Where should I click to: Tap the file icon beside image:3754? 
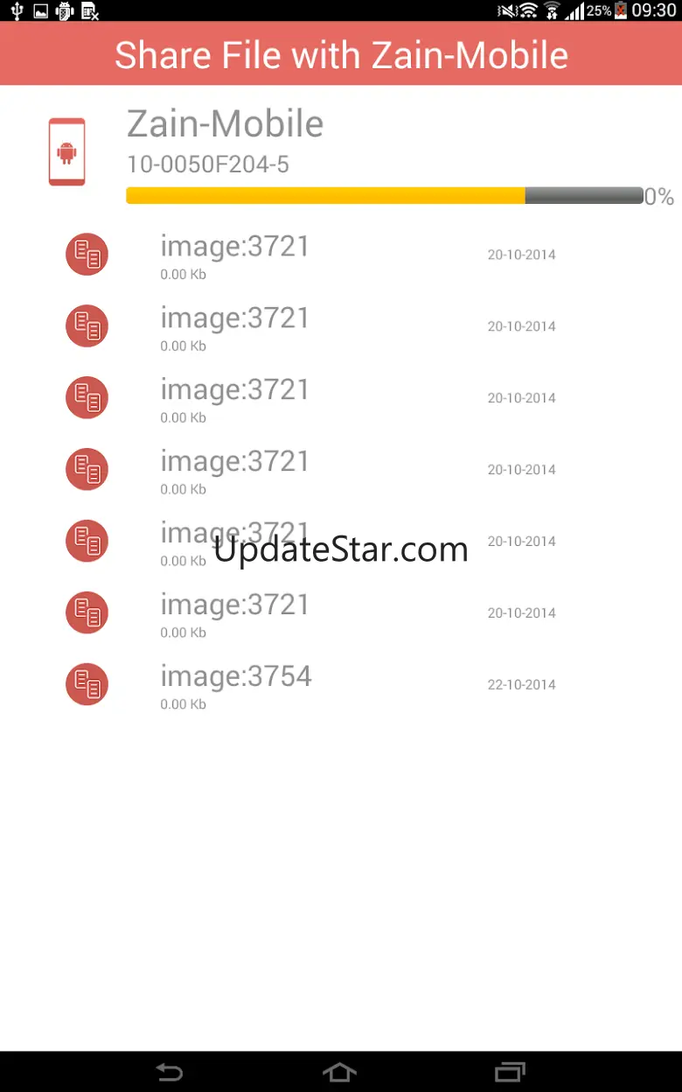tap(87, 685)
